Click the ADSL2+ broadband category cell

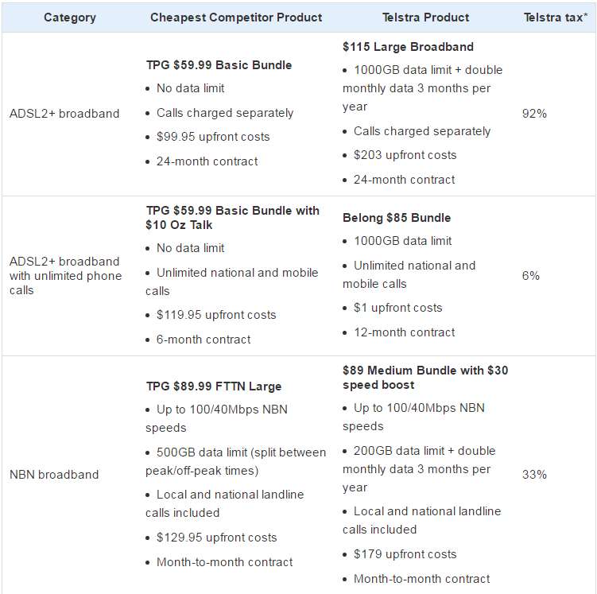[x=64, y=114]
